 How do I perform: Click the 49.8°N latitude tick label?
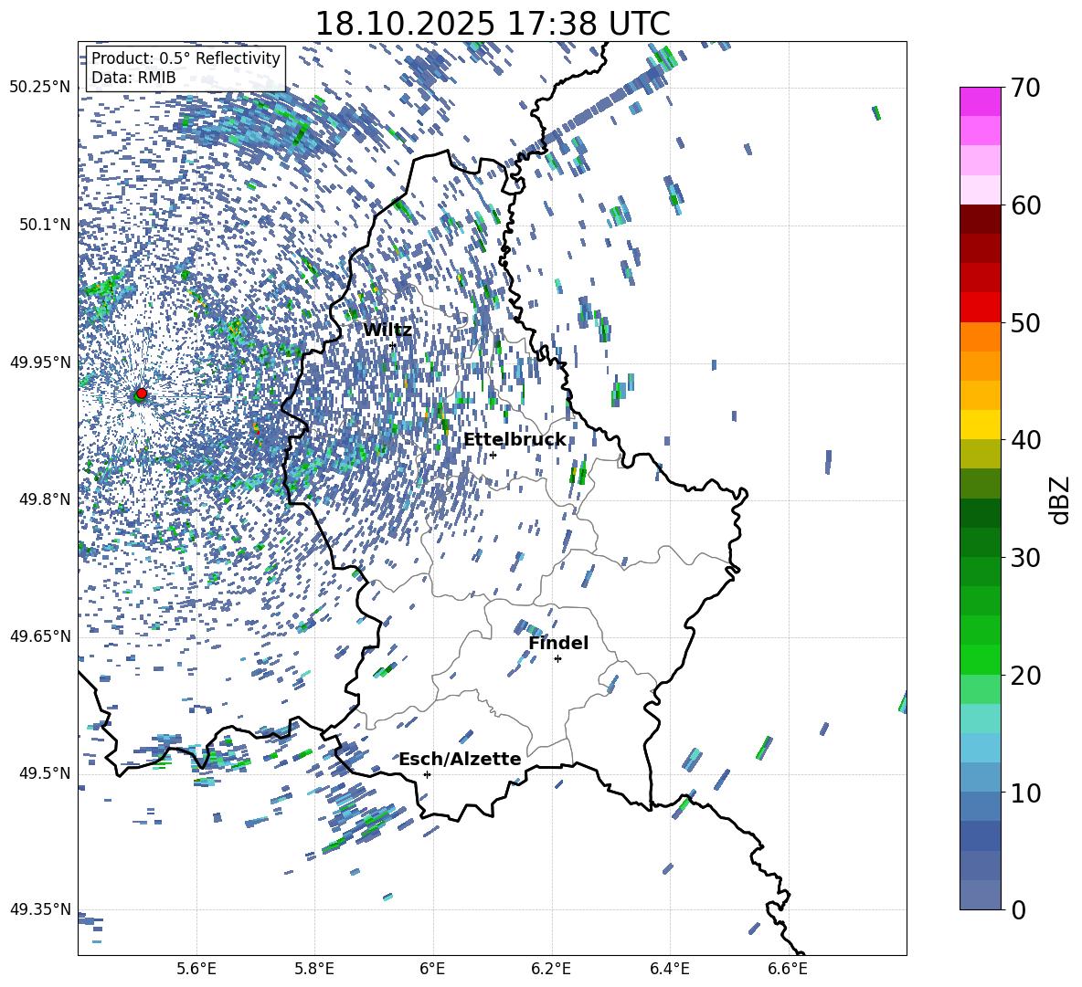click(40, 499)
